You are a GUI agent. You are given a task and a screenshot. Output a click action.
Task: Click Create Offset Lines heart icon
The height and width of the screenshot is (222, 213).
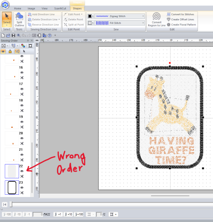(169, 19)
